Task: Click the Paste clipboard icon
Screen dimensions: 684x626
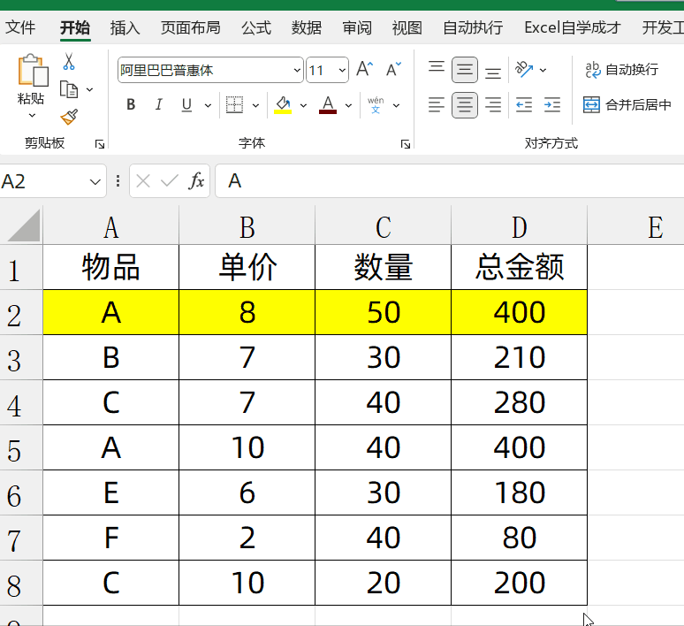Action: pos(33,70)
